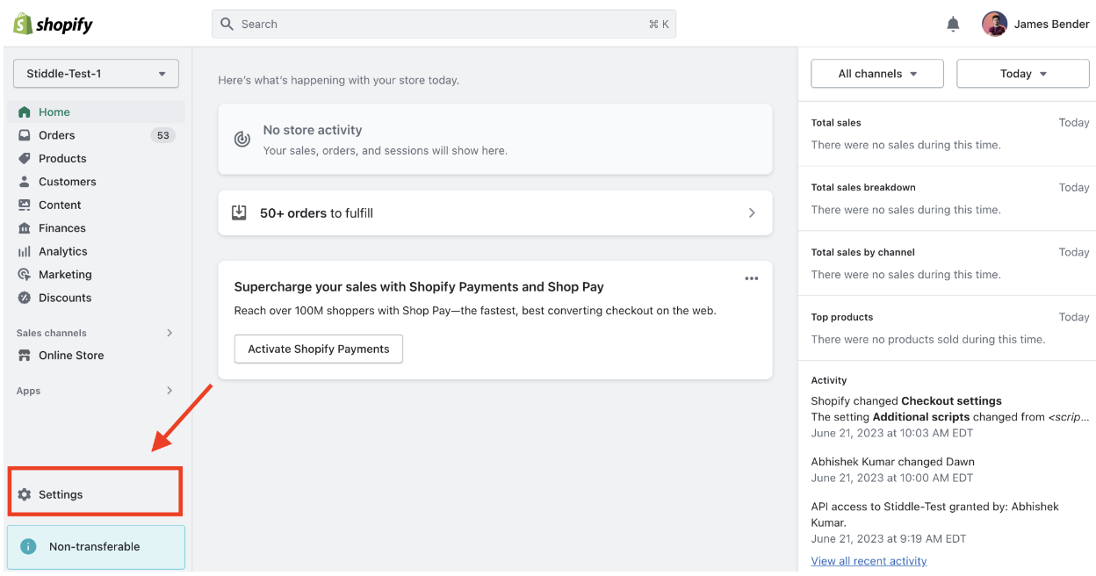This screenshot has width=1096, height=576.
Task: Expand the Sales channels section chevron
Action: pos(169,333)
